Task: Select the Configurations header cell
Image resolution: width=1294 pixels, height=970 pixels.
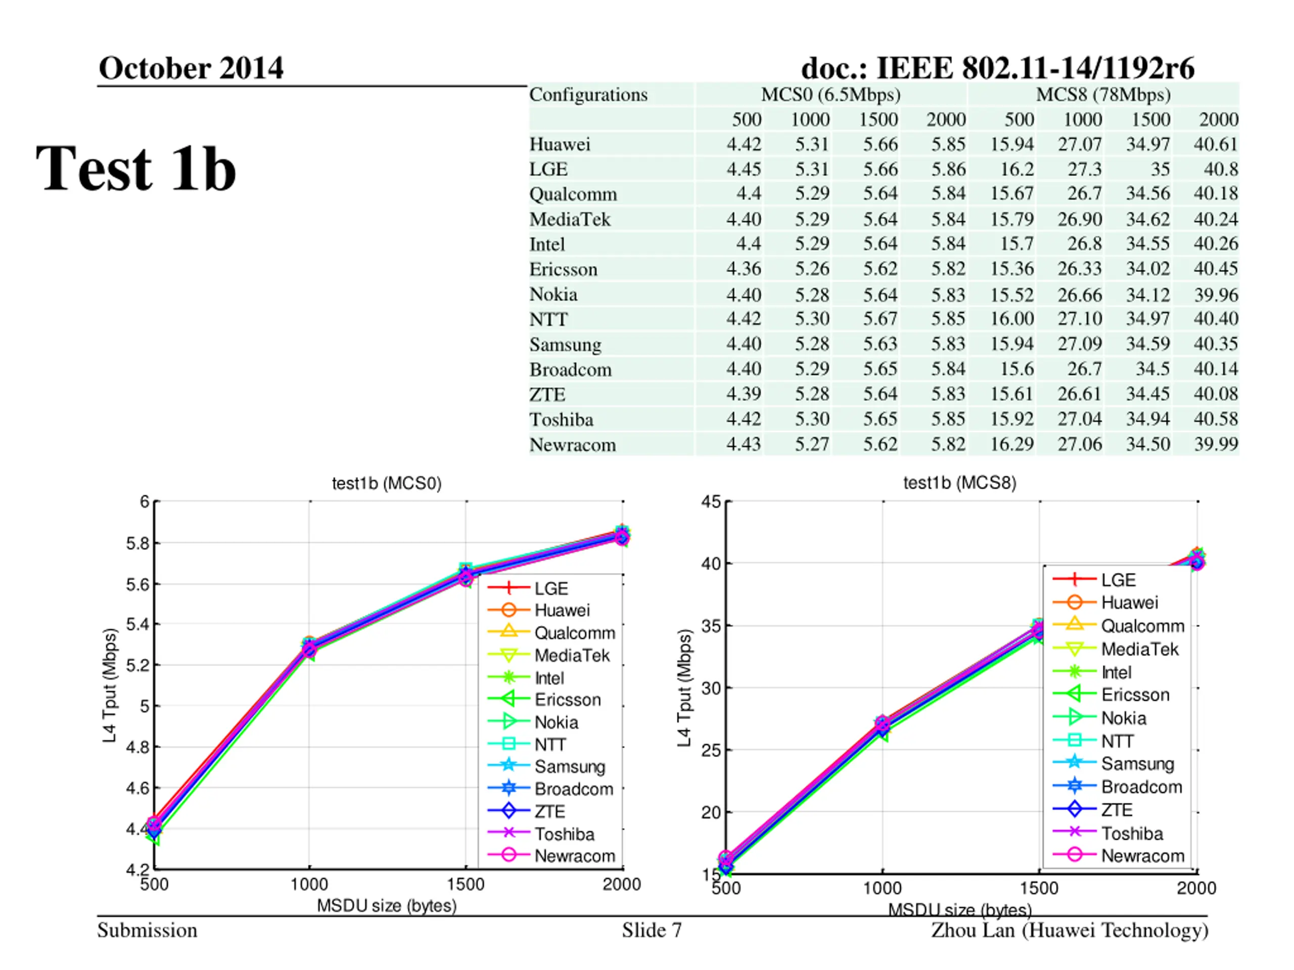Action: [x=588, y=94]
